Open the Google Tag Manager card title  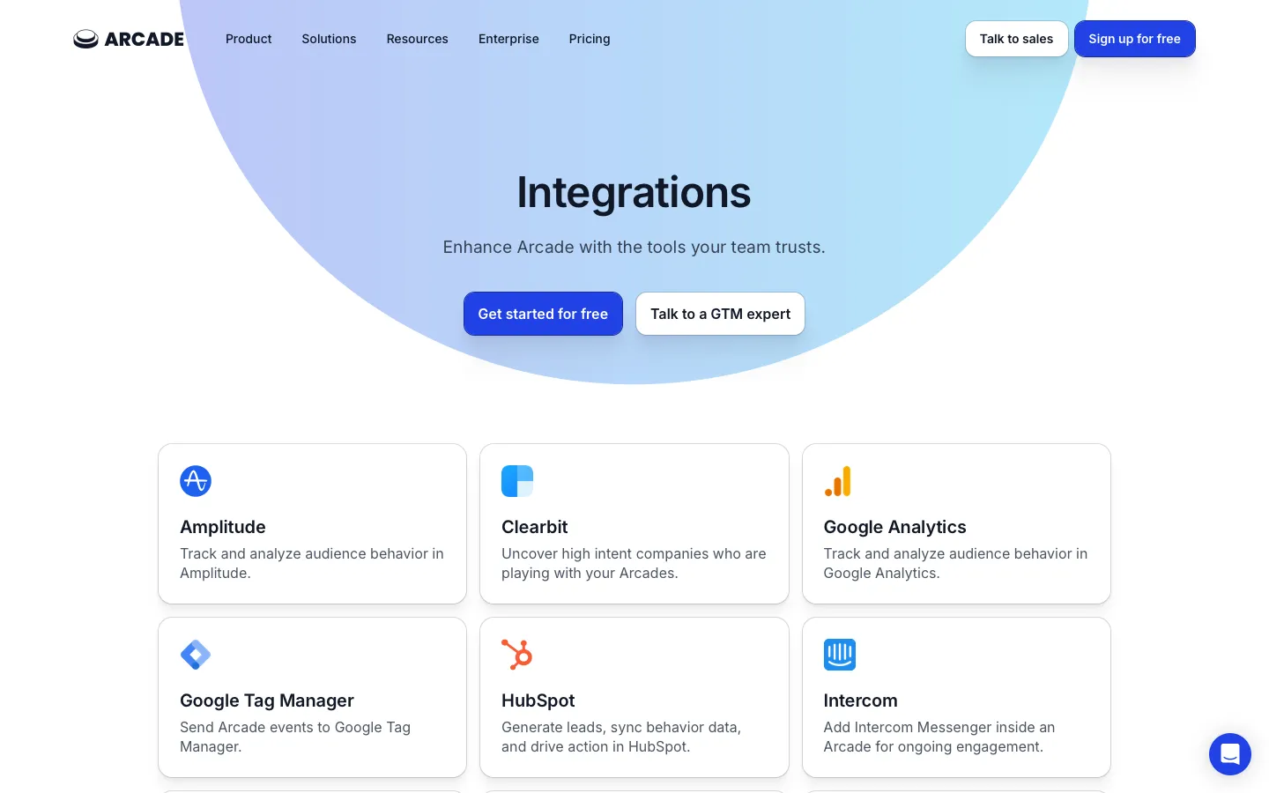pos(267,700)
